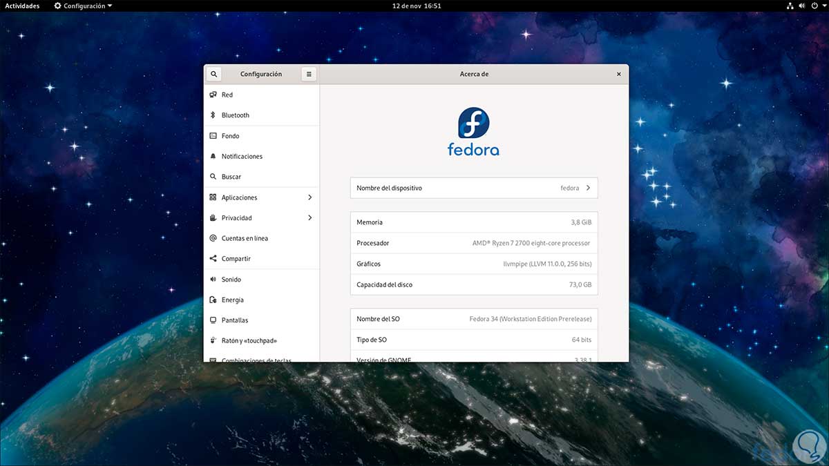Image resolution: width=829 pixels, height=466 pixels.
Task: Select Fondo in settings sidebar
Action: click(262, 136)
